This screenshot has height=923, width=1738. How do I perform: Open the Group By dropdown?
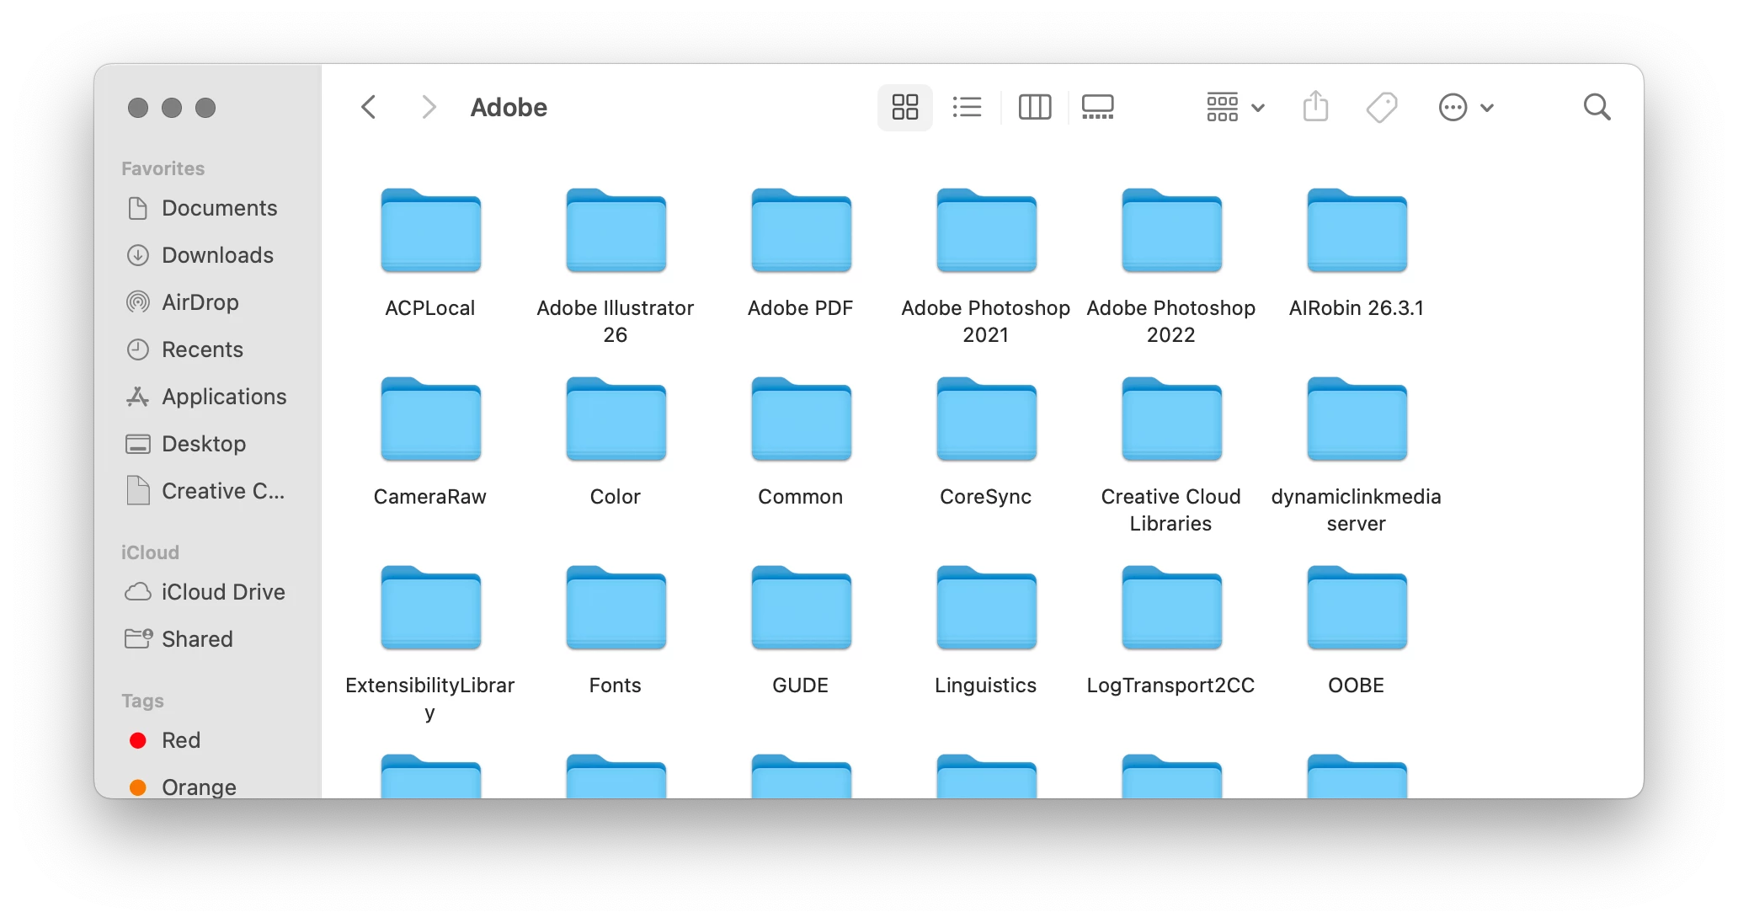pos(1234,107)
